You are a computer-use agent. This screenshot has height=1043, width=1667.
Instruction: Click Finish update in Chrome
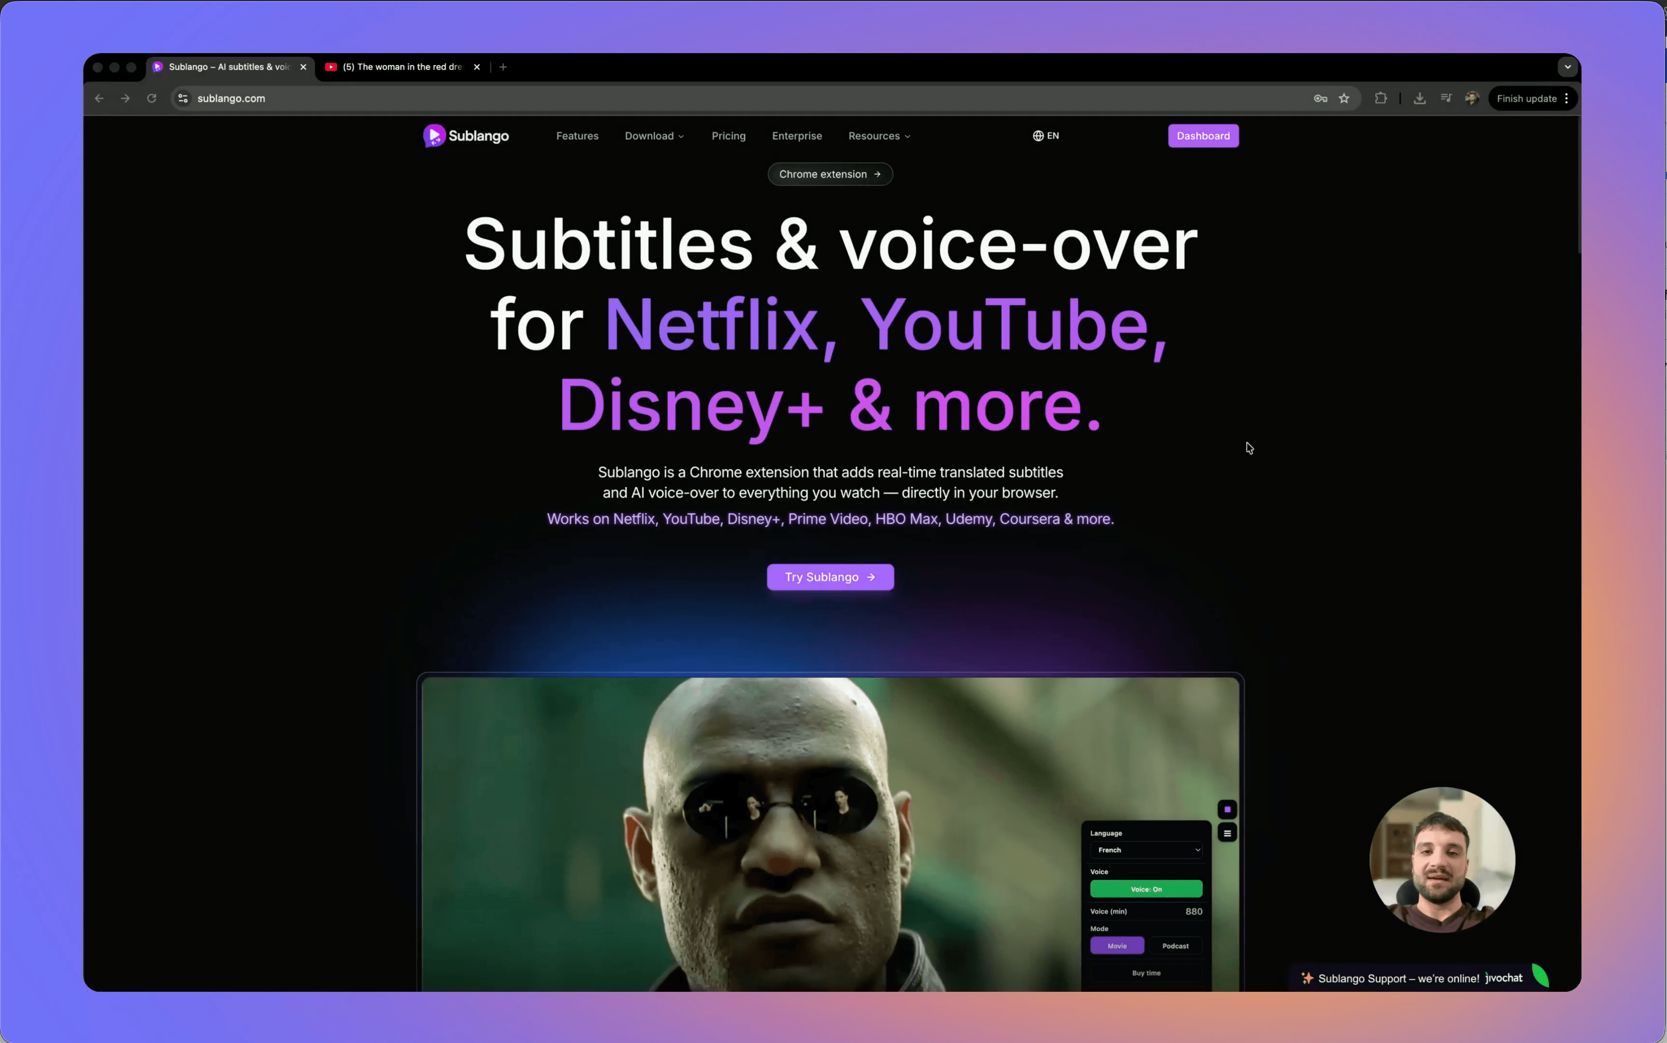(x=1526, y=99)
